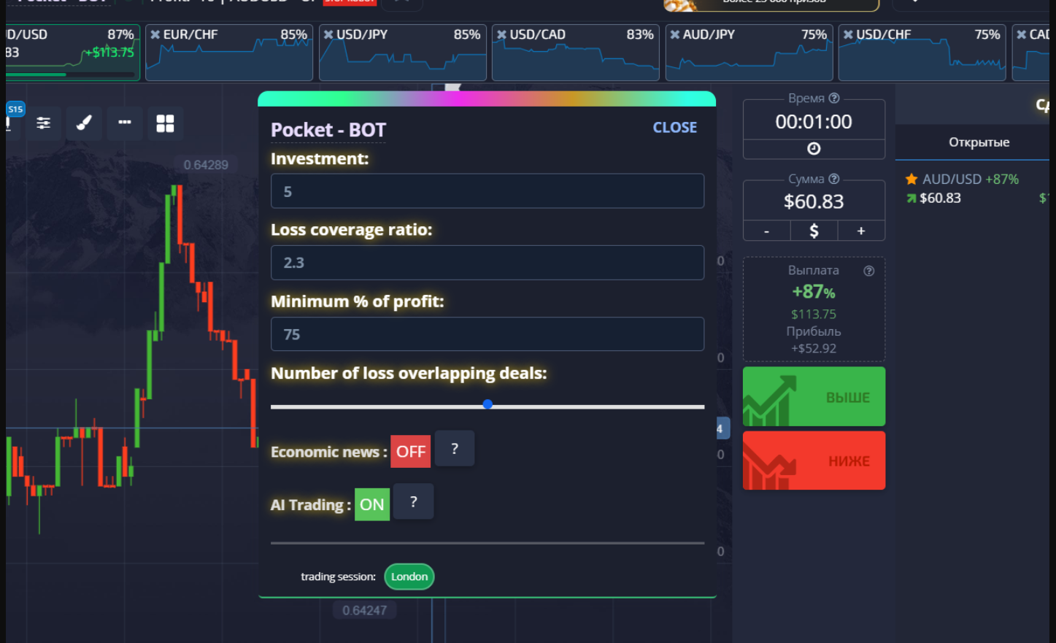Click the +87% payout percentage
This screenshot has width=1056, height=643.
(814, 292)
